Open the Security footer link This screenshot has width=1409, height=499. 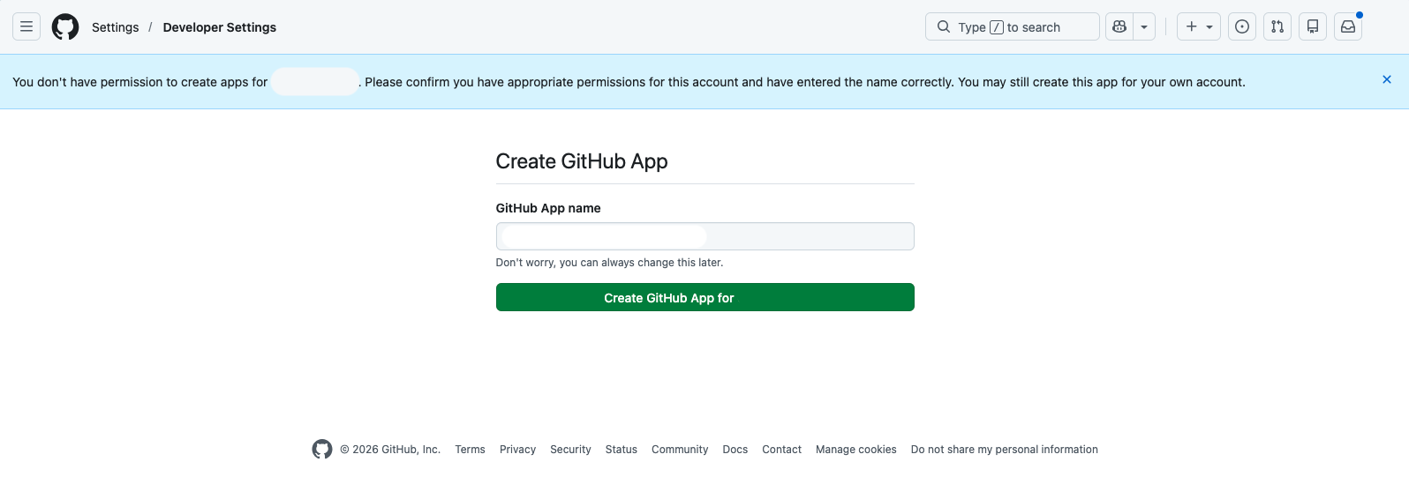tap(570, 450)
